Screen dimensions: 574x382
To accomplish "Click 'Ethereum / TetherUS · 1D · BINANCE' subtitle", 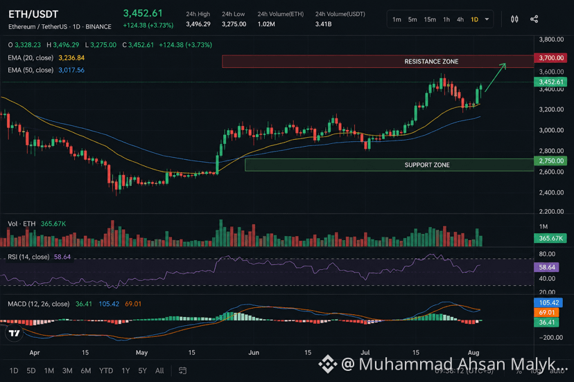I will point(60,27).
